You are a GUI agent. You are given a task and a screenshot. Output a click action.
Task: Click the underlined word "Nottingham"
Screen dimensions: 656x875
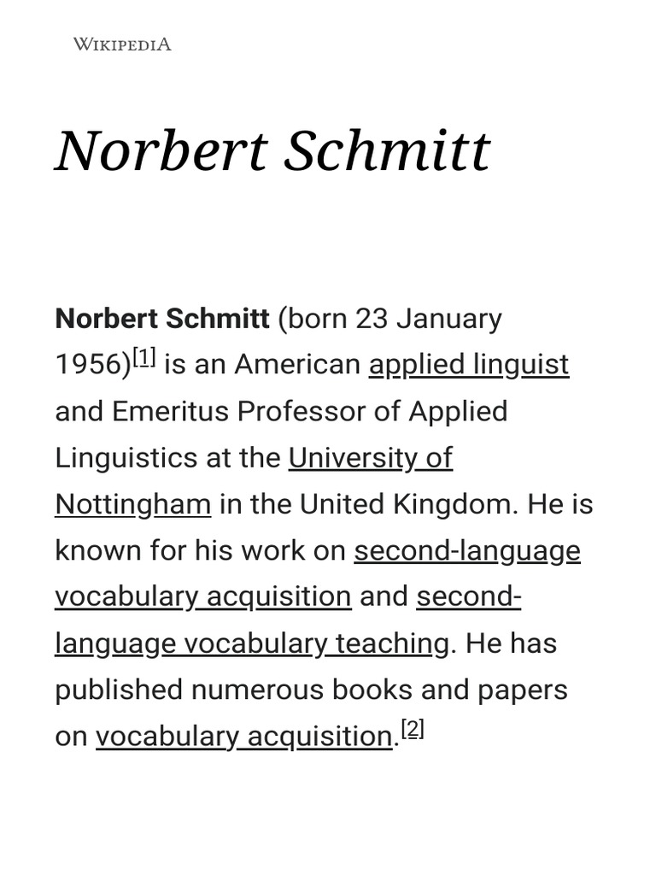click(132, 504)
